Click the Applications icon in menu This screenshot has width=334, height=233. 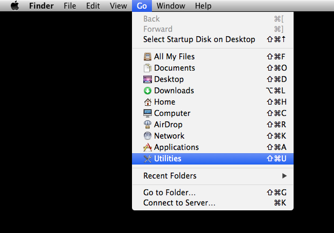[x=148, y=147]
